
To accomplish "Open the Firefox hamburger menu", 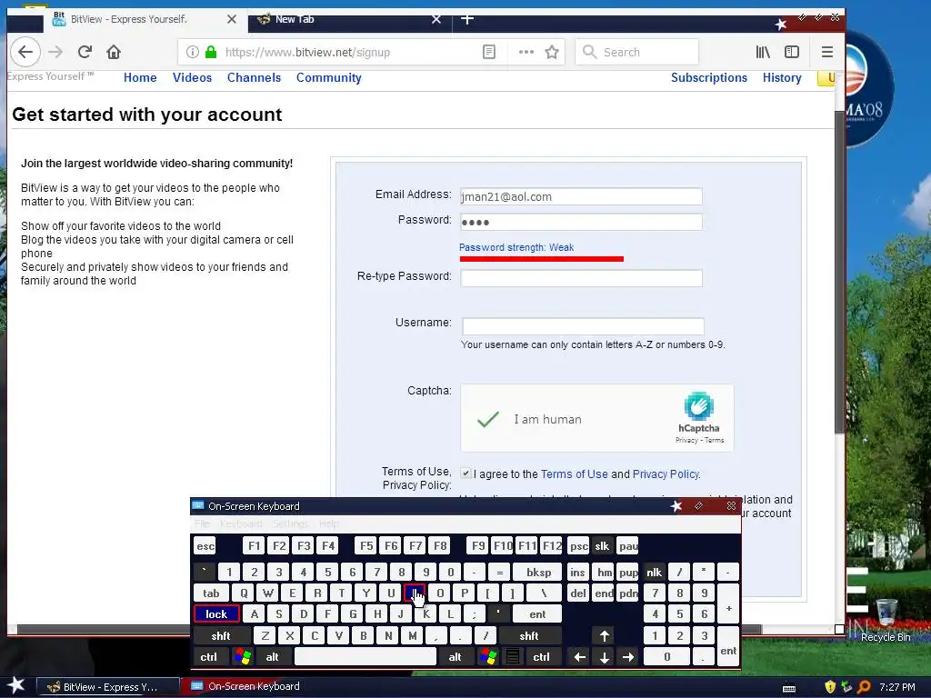I will (827, 52).
